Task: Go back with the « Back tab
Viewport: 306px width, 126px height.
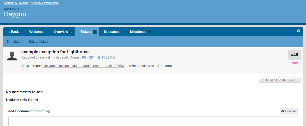Action: [14, 32]
